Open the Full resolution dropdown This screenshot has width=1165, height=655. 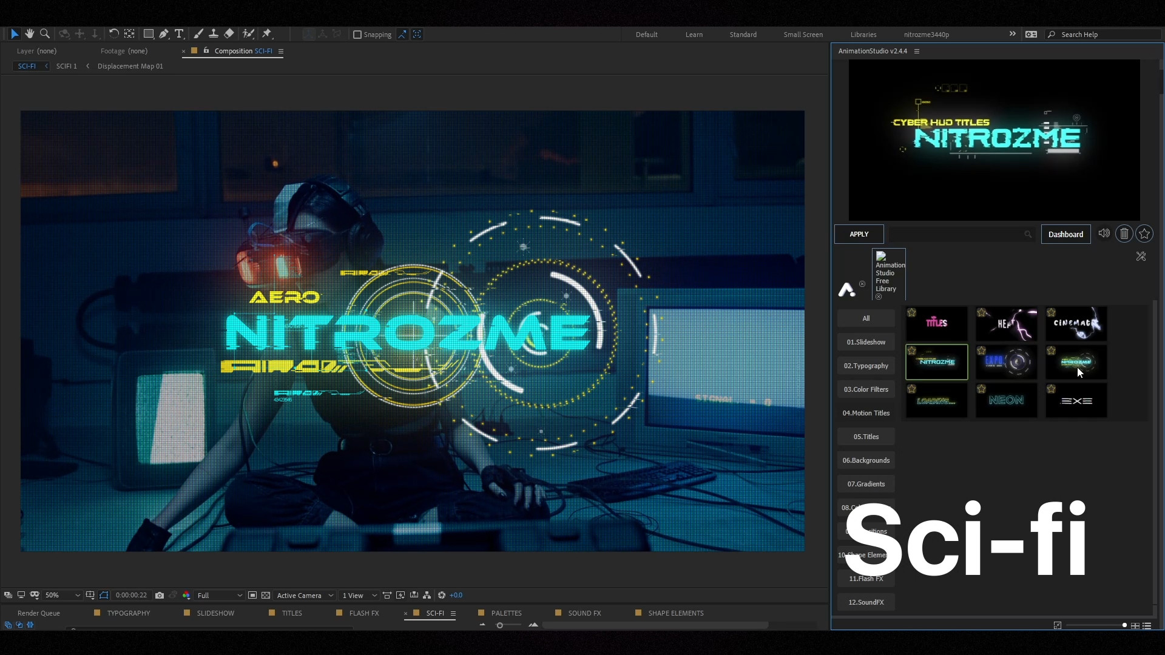(x=220, y=595)
